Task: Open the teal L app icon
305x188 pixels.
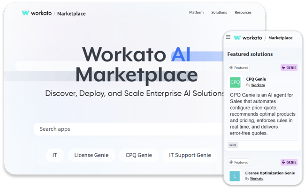Action: point(235,176)
